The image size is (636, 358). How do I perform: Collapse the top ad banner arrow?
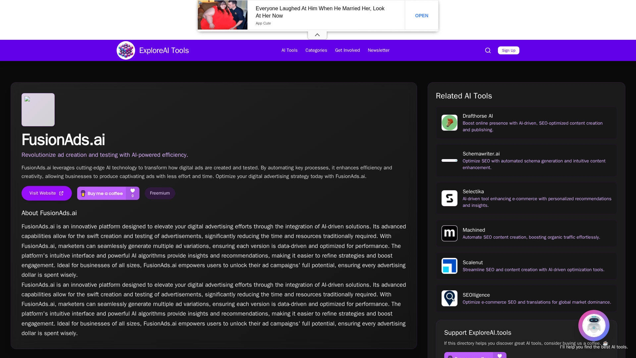click(x=317, y=35)
